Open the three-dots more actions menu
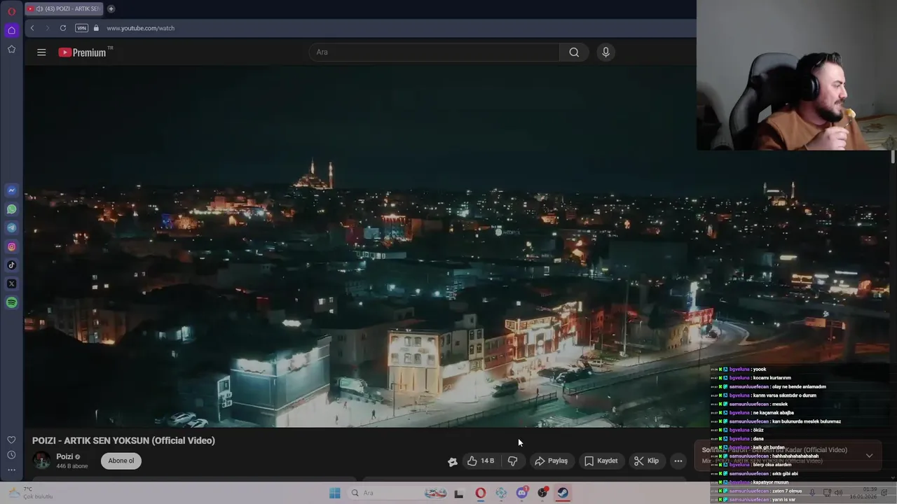 tap(678, 461)
